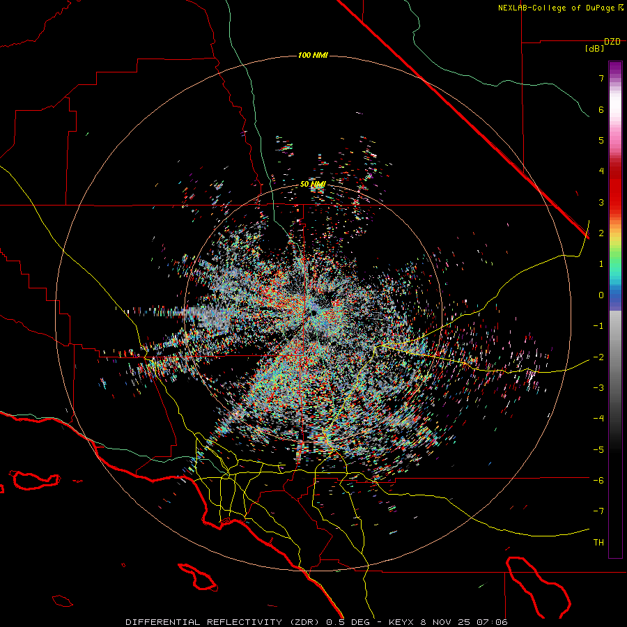The image size is (627, 627).
Task: Click the 100 NMI range ring label
Action: pos(313,55)
